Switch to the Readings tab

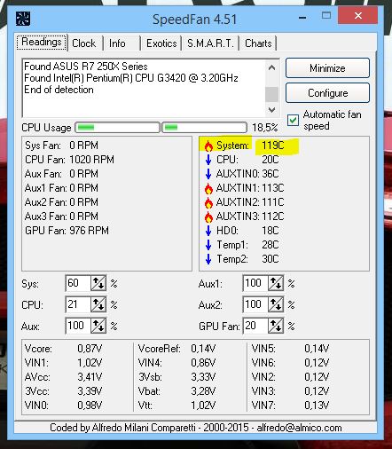(42, 42)
